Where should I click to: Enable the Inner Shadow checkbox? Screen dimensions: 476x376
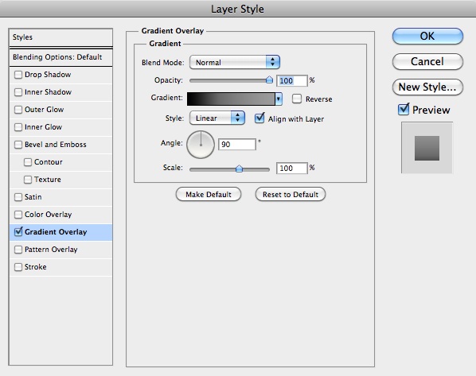click(x=18, y=92)
